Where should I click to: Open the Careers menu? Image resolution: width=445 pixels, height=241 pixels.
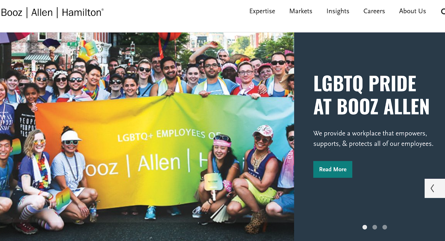coord(374,11)
